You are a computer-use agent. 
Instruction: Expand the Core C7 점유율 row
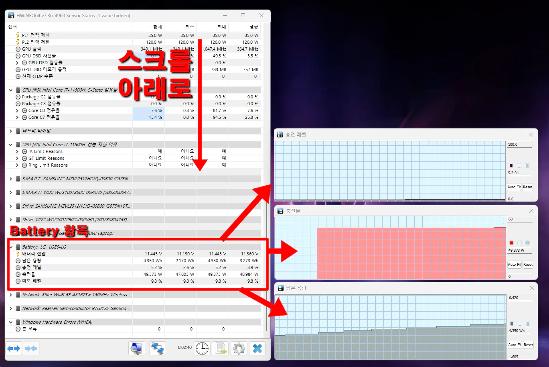pyautogui.click(x=17, y=117)
